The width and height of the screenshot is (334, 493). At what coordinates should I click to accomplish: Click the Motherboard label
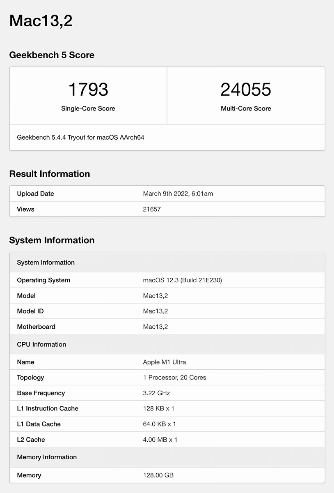36,327
